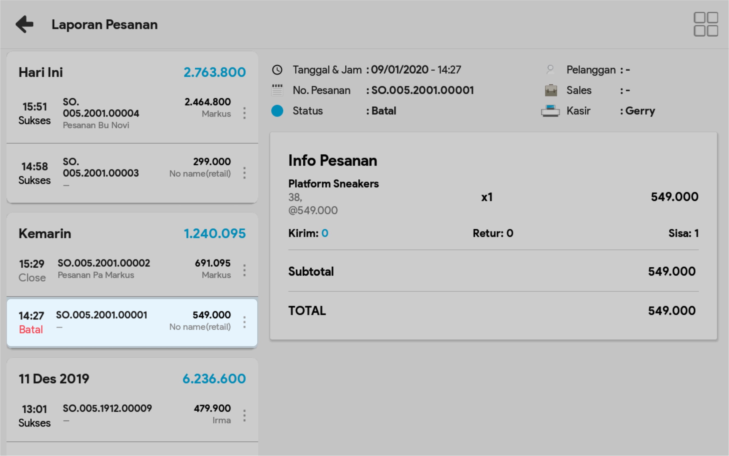
Task: Click the clock icon beside Tanggal & Jam
Action: (277, 70)
